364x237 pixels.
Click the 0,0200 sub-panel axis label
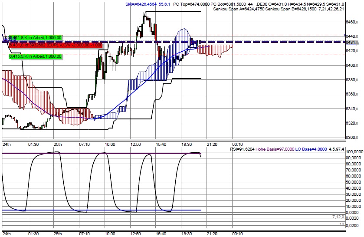(x=352, y=226)
